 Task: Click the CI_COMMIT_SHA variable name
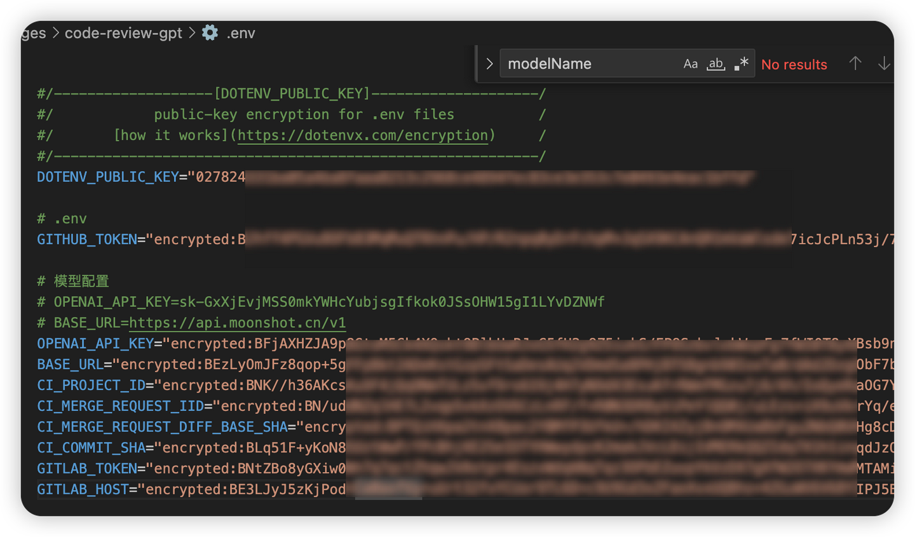(x=91, y=447)
